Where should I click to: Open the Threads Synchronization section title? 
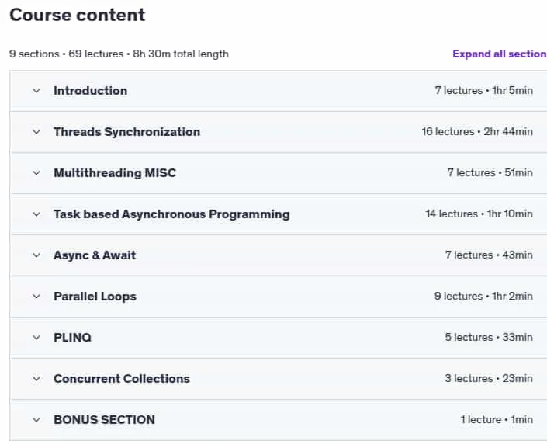tap(127, 132)
